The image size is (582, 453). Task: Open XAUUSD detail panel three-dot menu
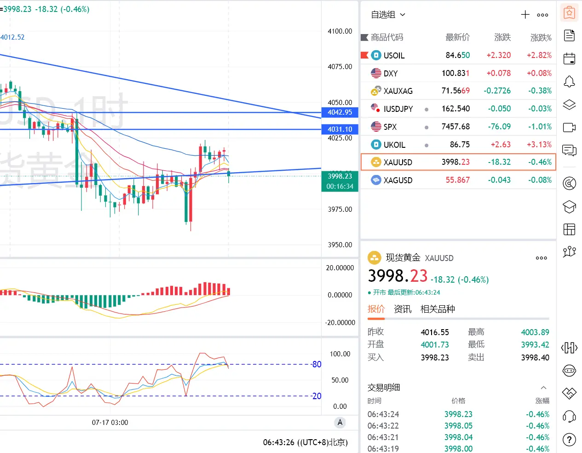pyautogui.click(x=542, y=258)
